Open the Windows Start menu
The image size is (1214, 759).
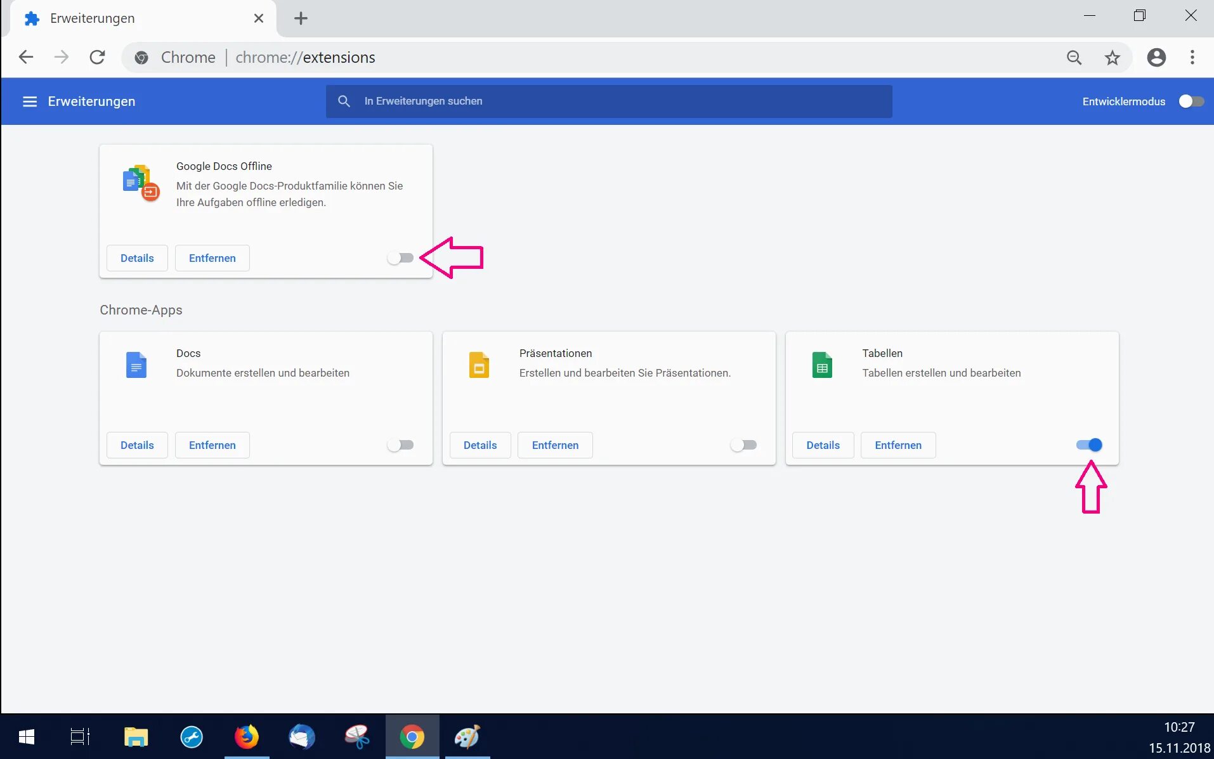click(27, 737)
